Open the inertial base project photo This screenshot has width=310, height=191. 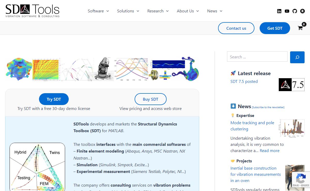click(x=295, y=178)
